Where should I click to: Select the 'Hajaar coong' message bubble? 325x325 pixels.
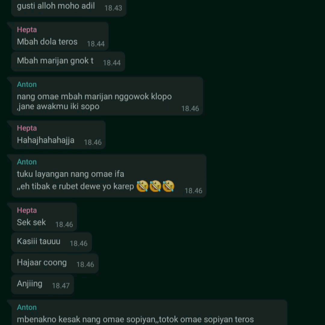tap(55, 263)
